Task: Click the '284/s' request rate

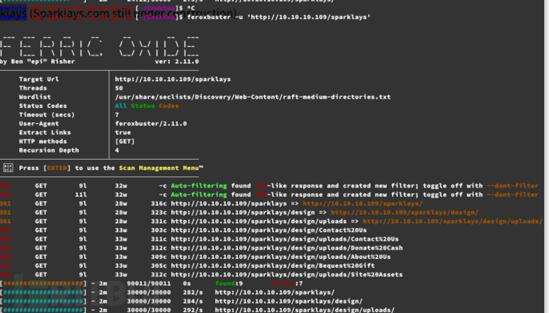Action: tap(193, 301)
